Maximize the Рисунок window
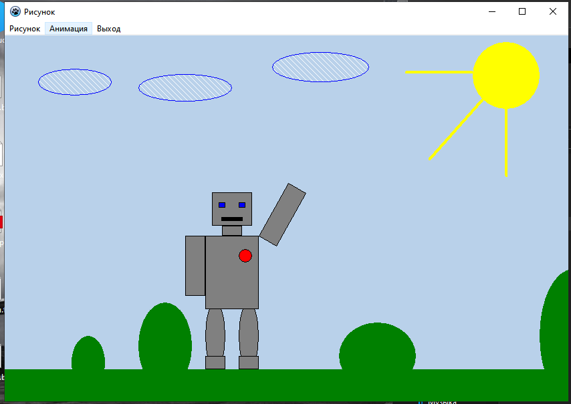 click(x=522, y=11)
